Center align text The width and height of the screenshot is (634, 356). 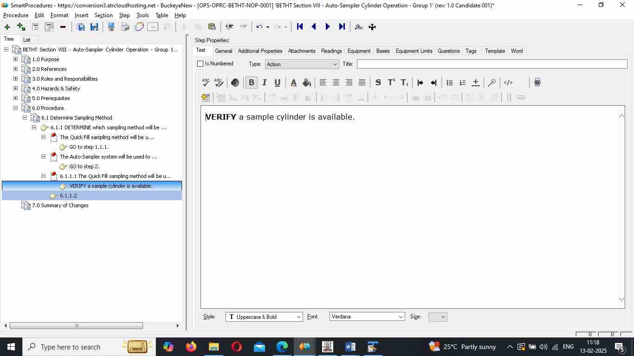point(336,83)
